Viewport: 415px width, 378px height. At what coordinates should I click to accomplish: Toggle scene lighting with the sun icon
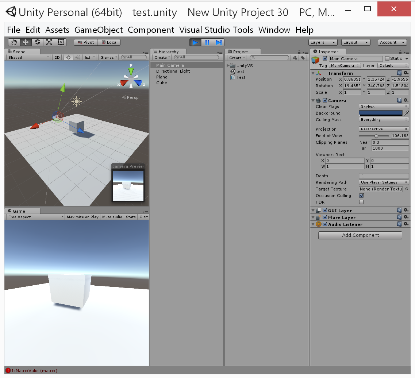click(x=69, y=57)
